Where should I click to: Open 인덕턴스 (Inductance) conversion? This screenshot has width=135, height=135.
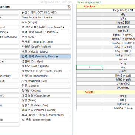pos(45,76)
